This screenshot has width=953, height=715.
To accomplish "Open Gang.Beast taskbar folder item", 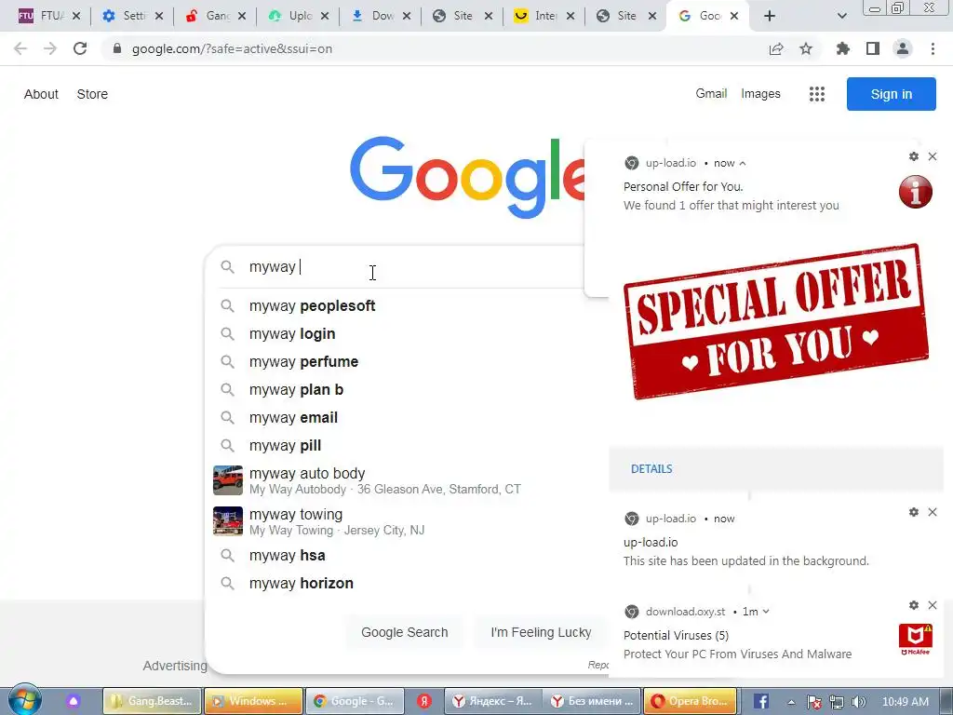I will tap(152, 701).
